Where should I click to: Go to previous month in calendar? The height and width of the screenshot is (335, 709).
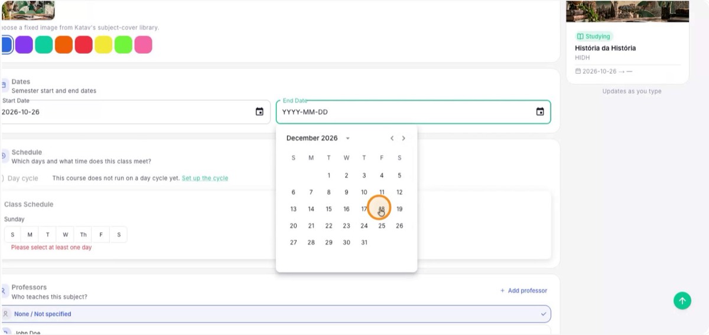point(392,138)
